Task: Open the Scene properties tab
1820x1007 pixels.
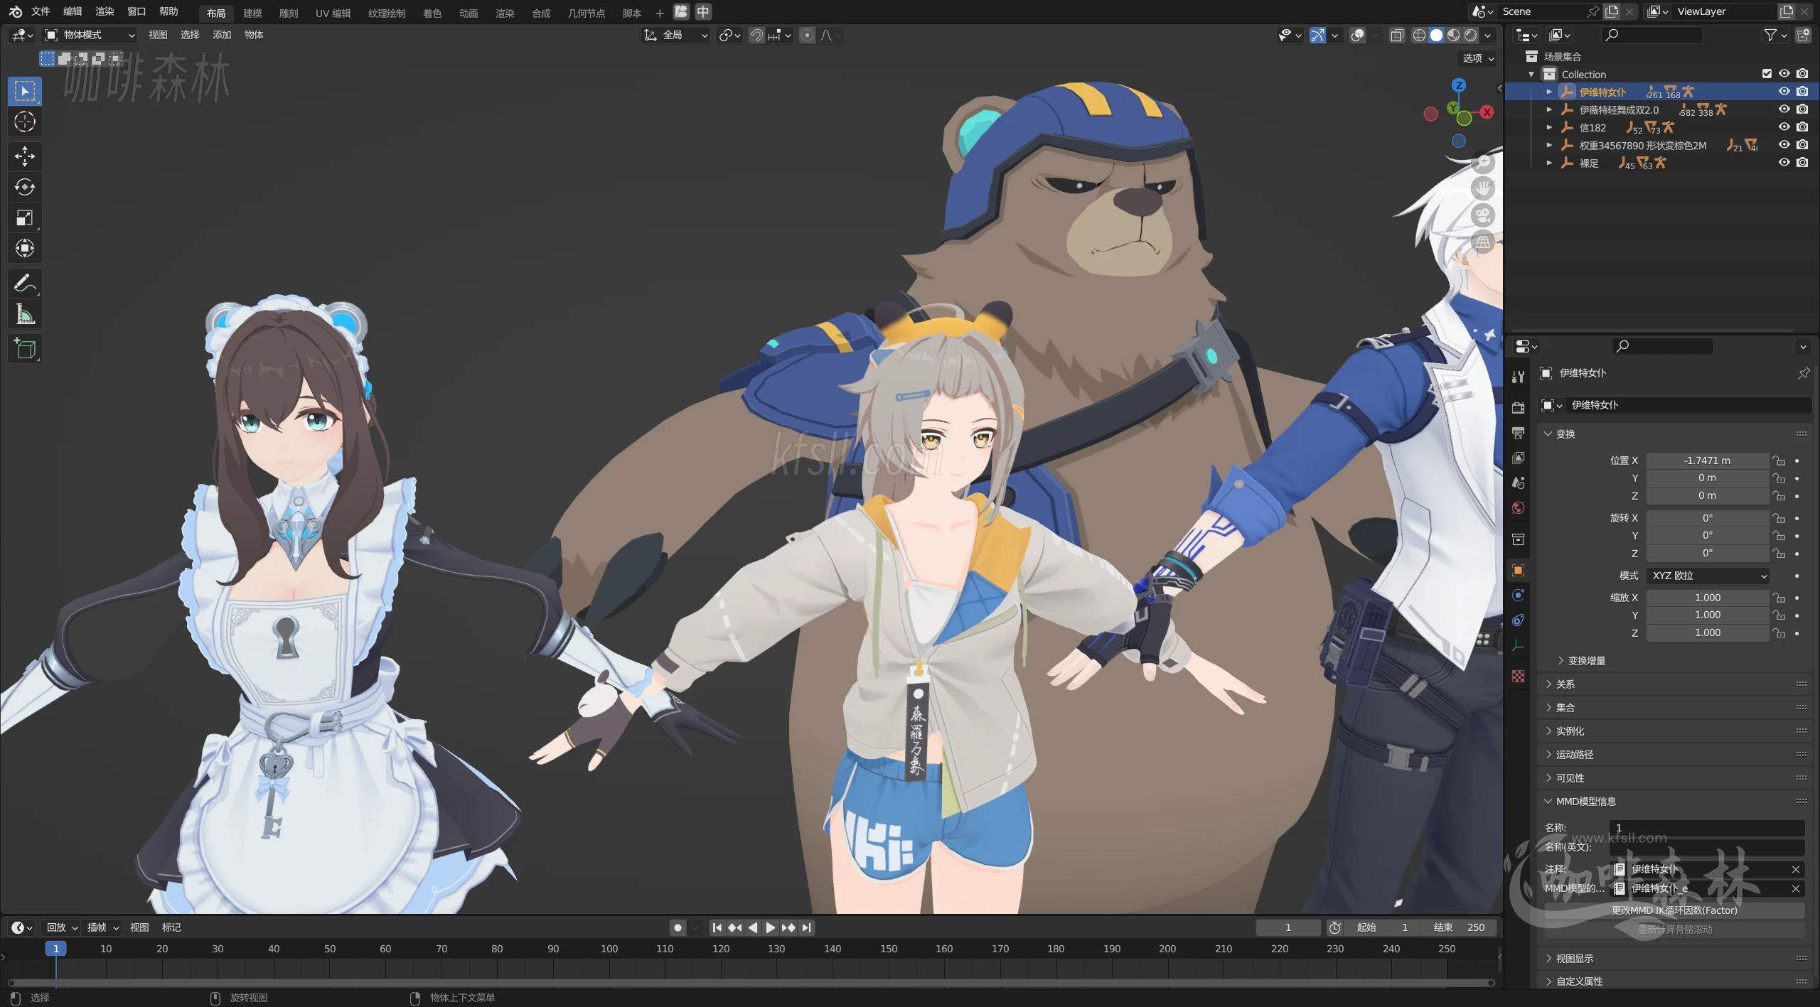Action: click(x=1518, y=483)
